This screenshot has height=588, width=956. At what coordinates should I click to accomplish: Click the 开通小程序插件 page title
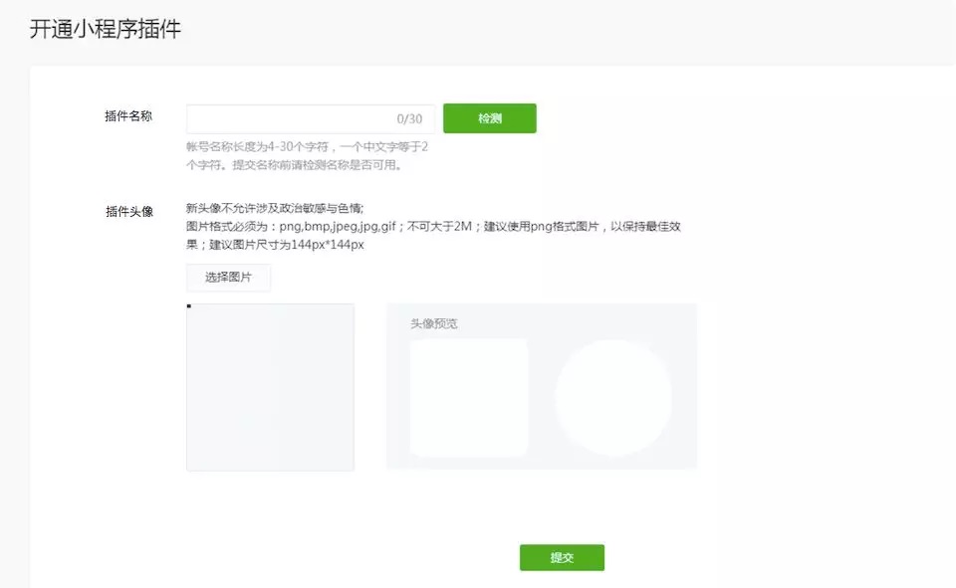[x=106, y=29]
